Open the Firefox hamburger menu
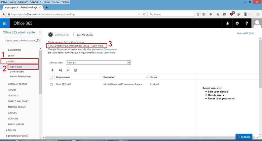This screenshot has height=141, width=262. click(x=258, y=14)
